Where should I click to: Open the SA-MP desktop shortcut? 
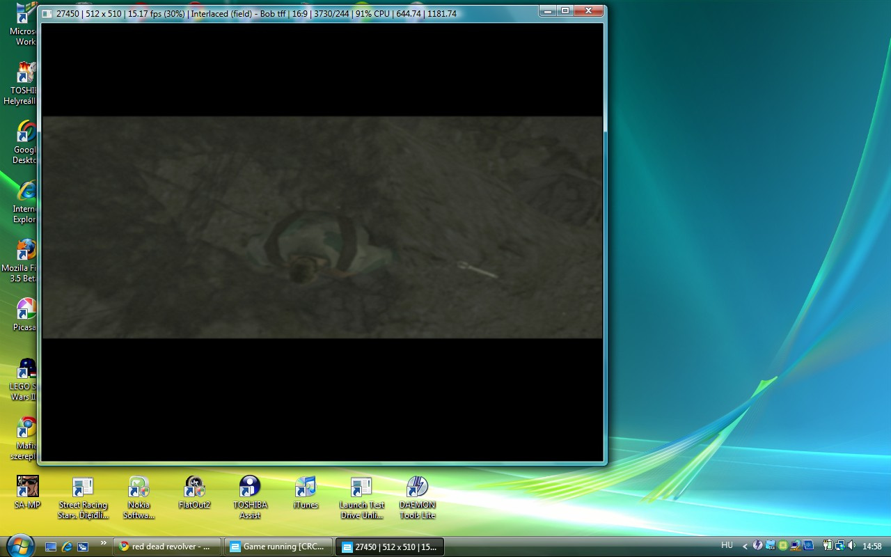(27, 492)
